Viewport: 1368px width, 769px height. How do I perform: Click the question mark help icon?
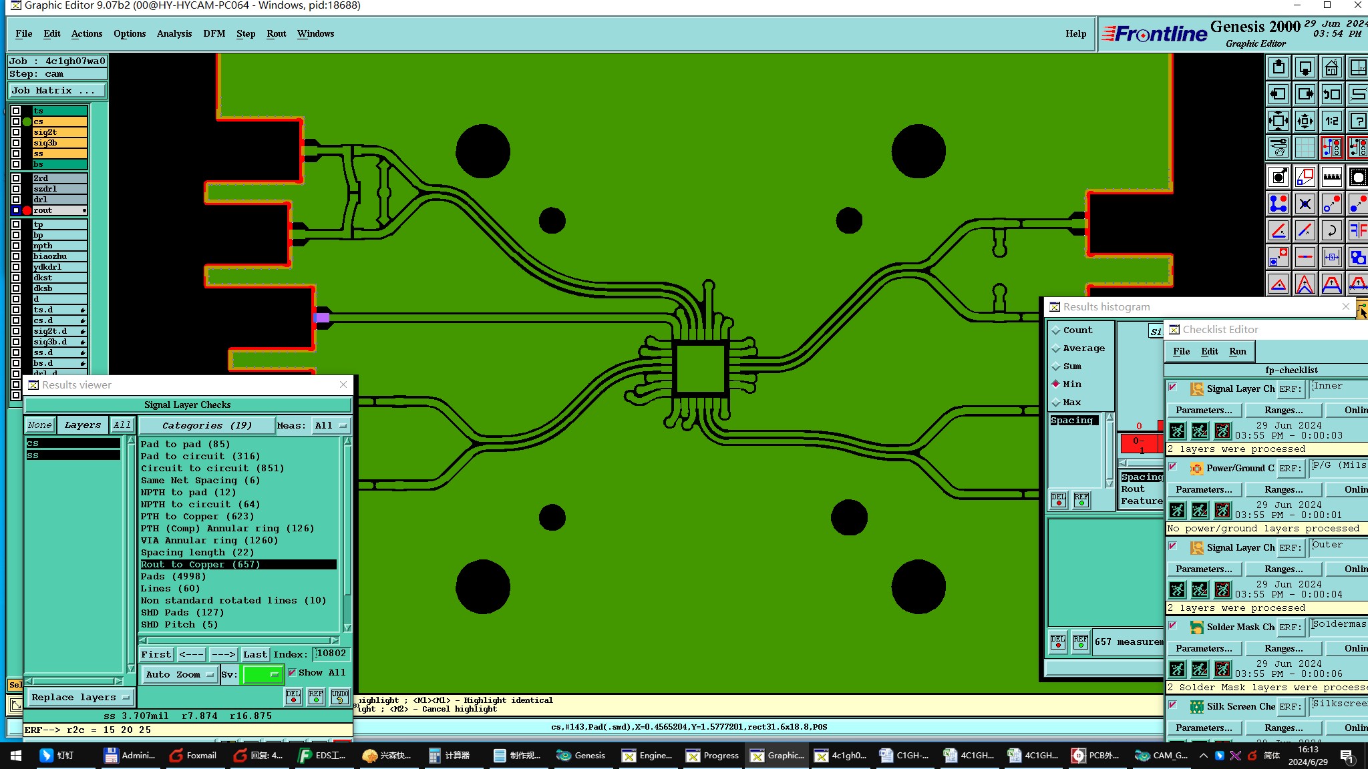(1358, 121)
